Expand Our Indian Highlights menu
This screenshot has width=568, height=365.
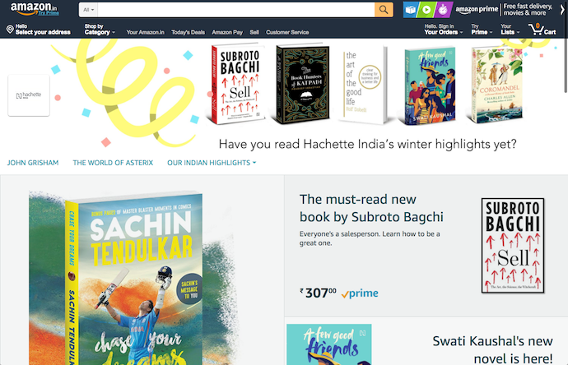[211, 163]
